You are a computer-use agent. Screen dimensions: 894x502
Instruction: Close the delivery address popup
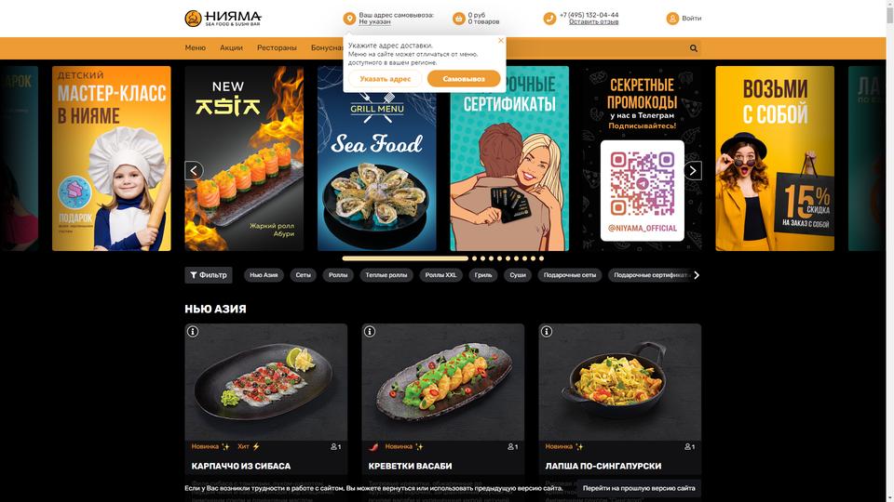[x=501, y=40]
